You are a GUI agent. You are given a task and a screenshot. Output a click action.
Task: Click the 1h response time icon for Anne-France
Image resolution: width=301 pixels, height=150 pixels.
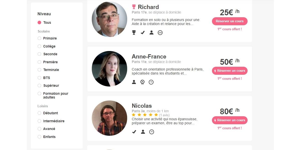pos(151,82)
